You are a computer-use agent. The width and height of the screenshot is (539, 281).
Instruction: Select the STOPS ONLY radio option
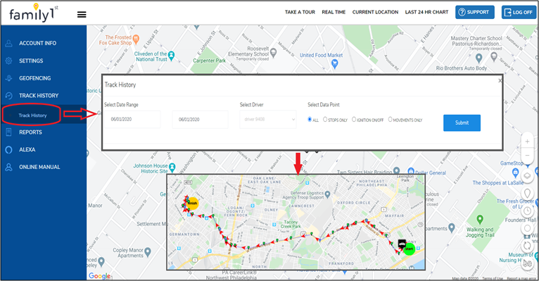[x=325, y=119]
